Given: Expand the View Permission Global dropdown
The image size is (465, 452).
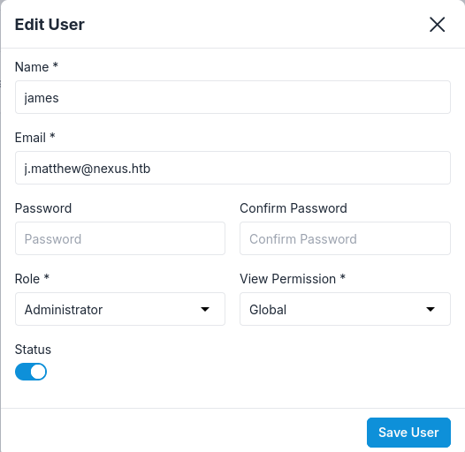Looking at the screenshot, I should click(345, 309).
